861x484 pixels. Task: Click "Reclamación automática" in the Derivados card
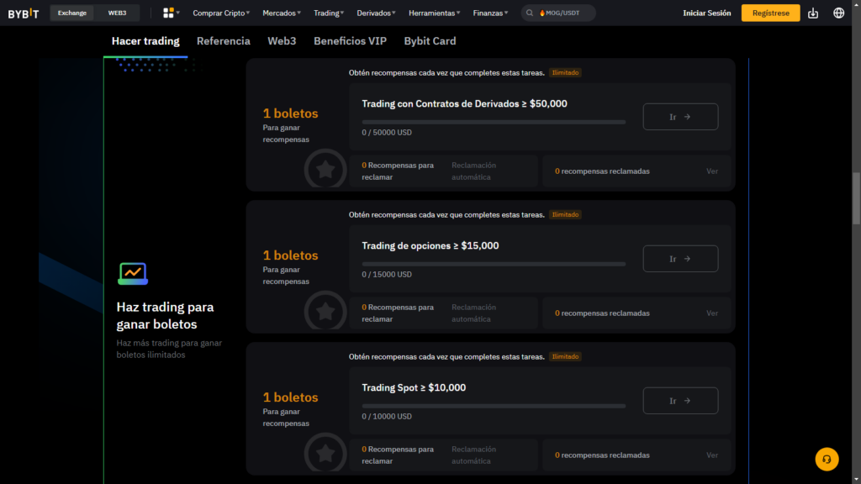click(x=474, y=171)
